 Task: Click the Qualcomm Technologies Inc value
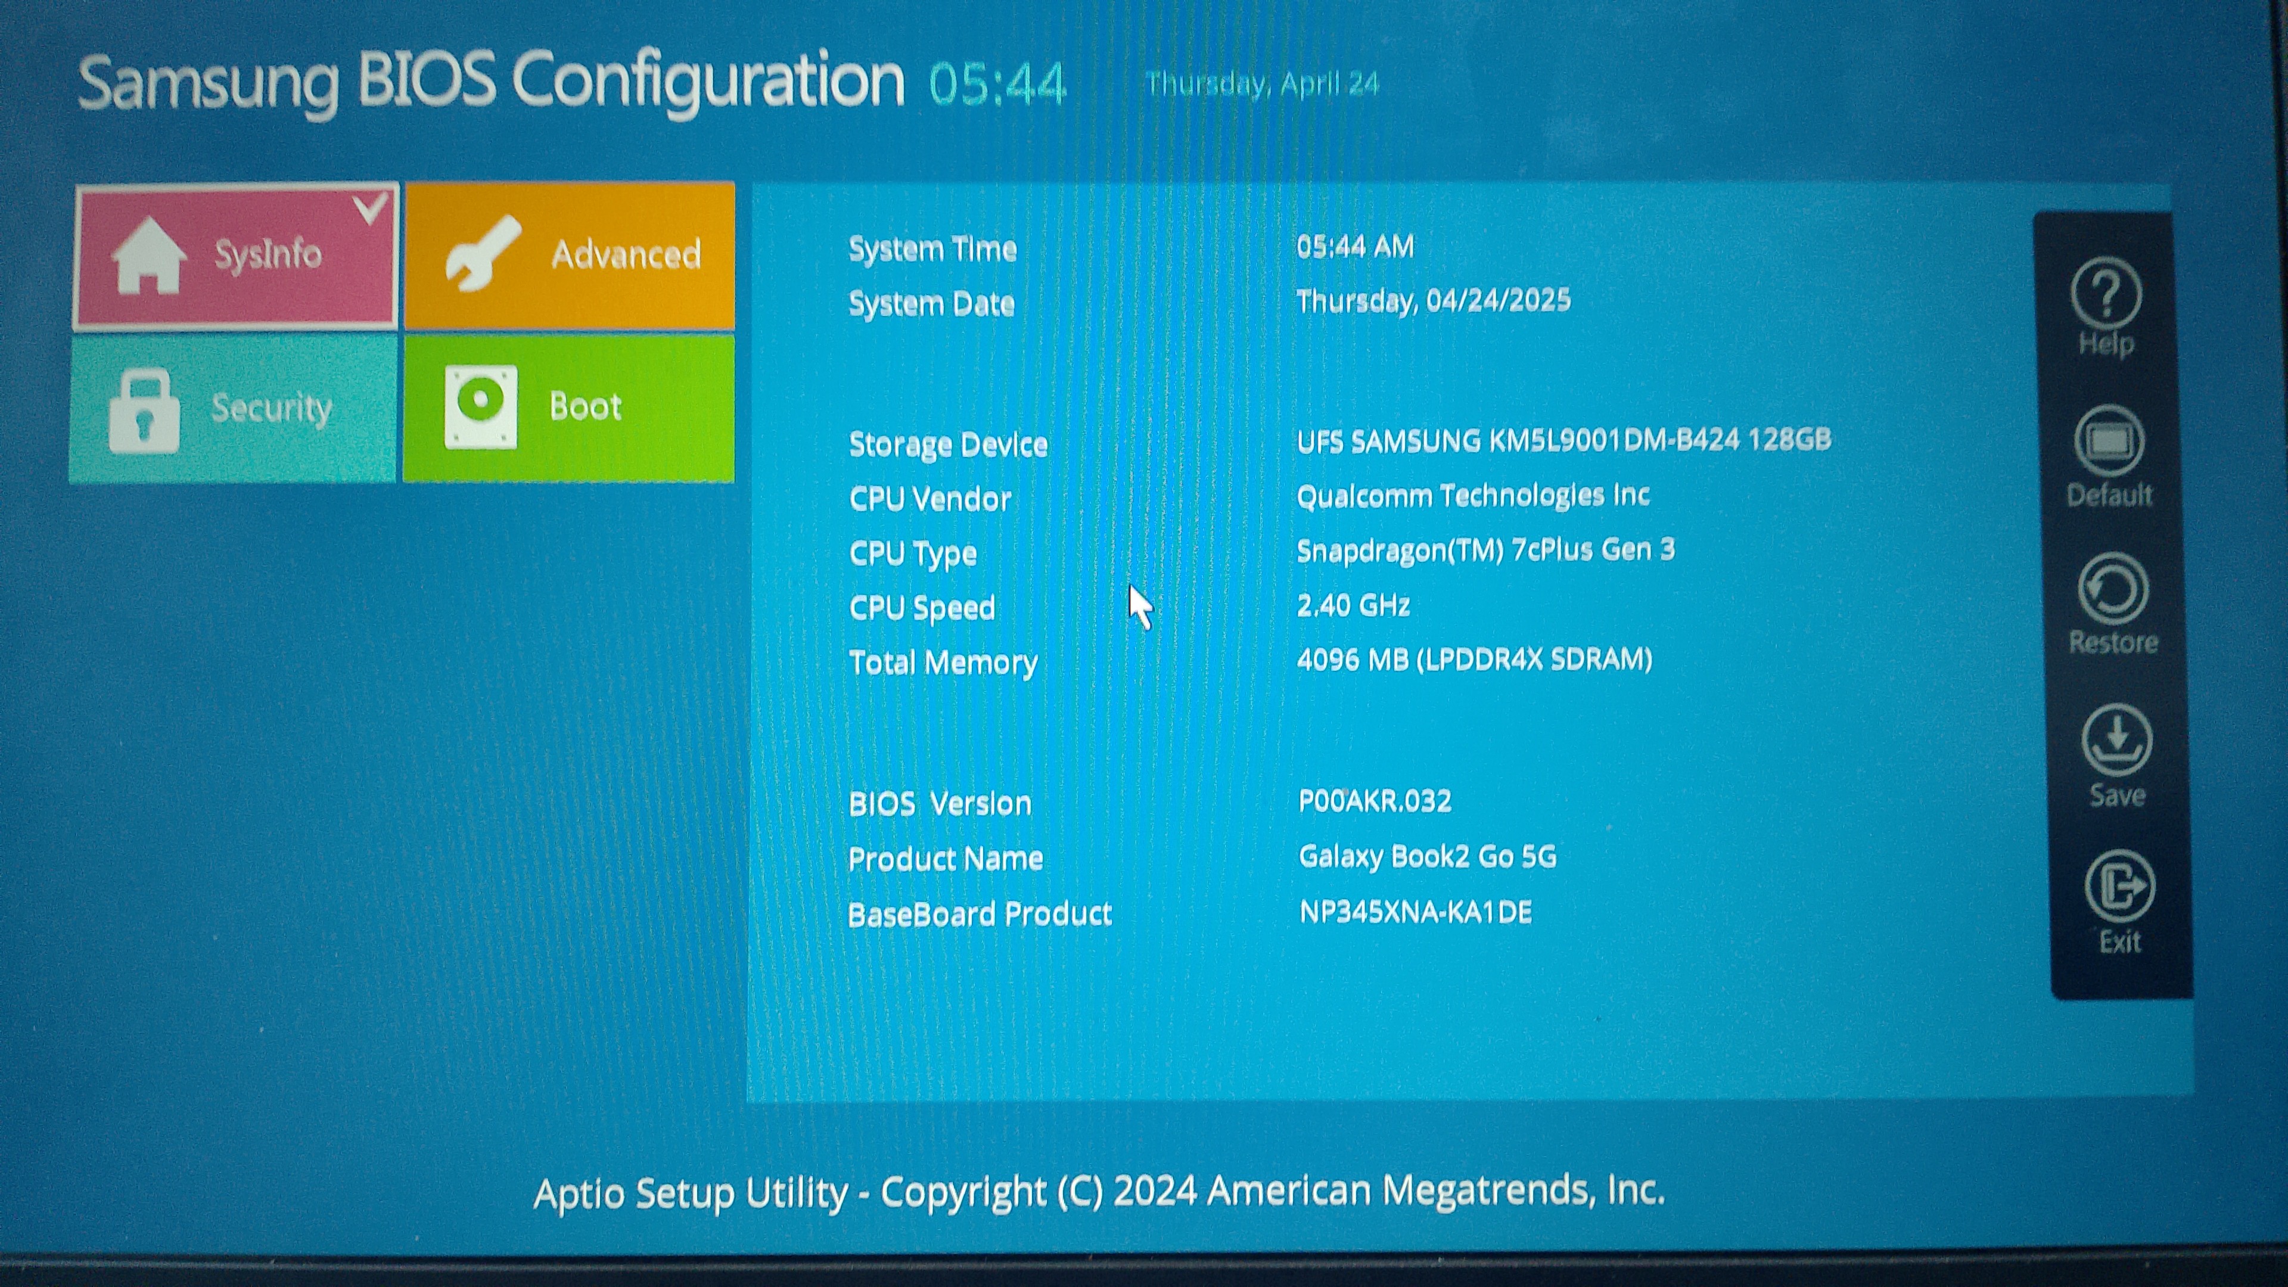[x=1473, y=496]
